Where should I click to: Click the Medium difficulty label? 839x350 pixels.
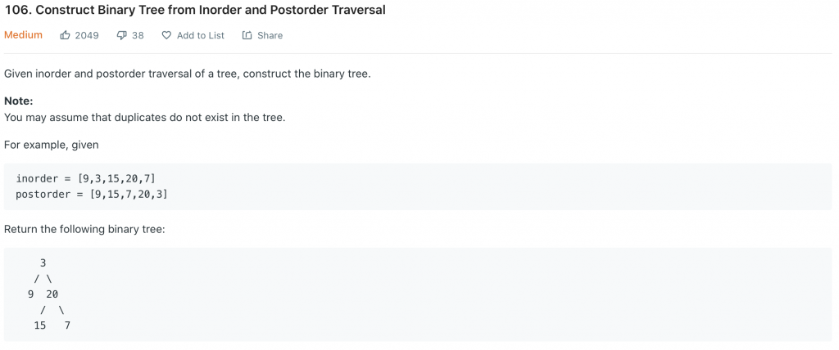coord(23,35)
